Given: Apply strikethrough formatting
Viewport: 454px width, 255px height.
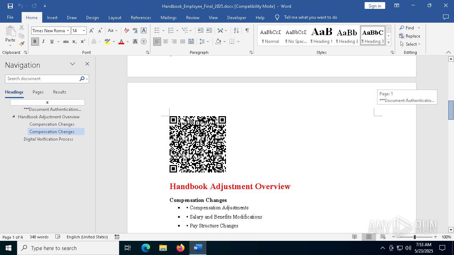Looking at the screenshot, I should coord(66,41).
